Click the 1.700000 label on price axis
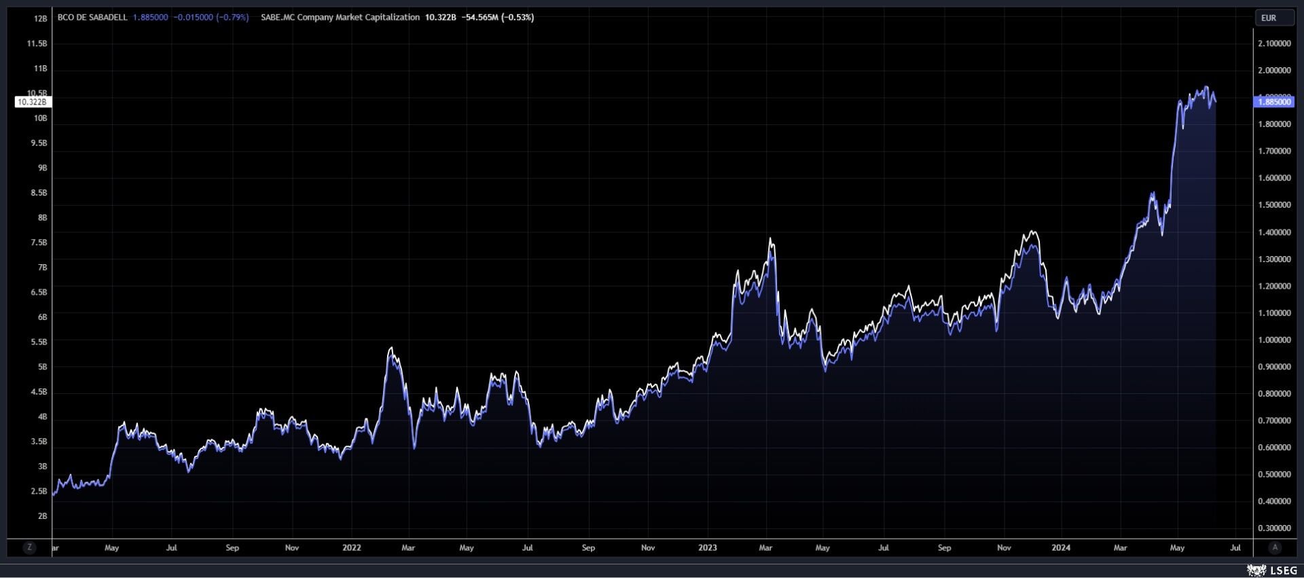This screenshot has height=578, width=1304. (x=1274, y=151)
